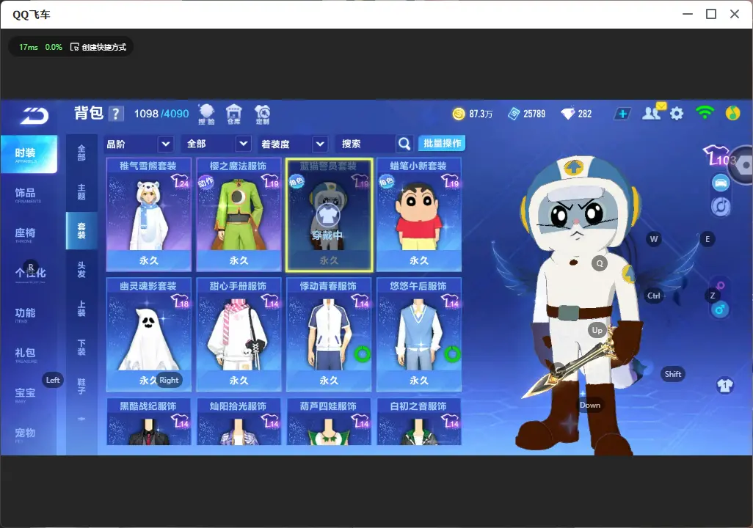Click the blue coupon currency icon
The height and width of the screenshot is (528, 753).
(x=514, y=114)
